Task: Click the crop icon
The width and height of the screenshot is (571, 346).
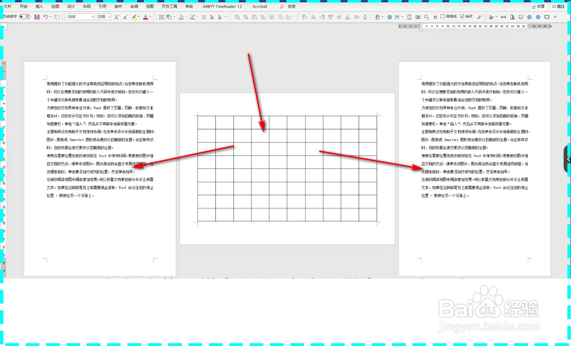Action: [204, 17]
